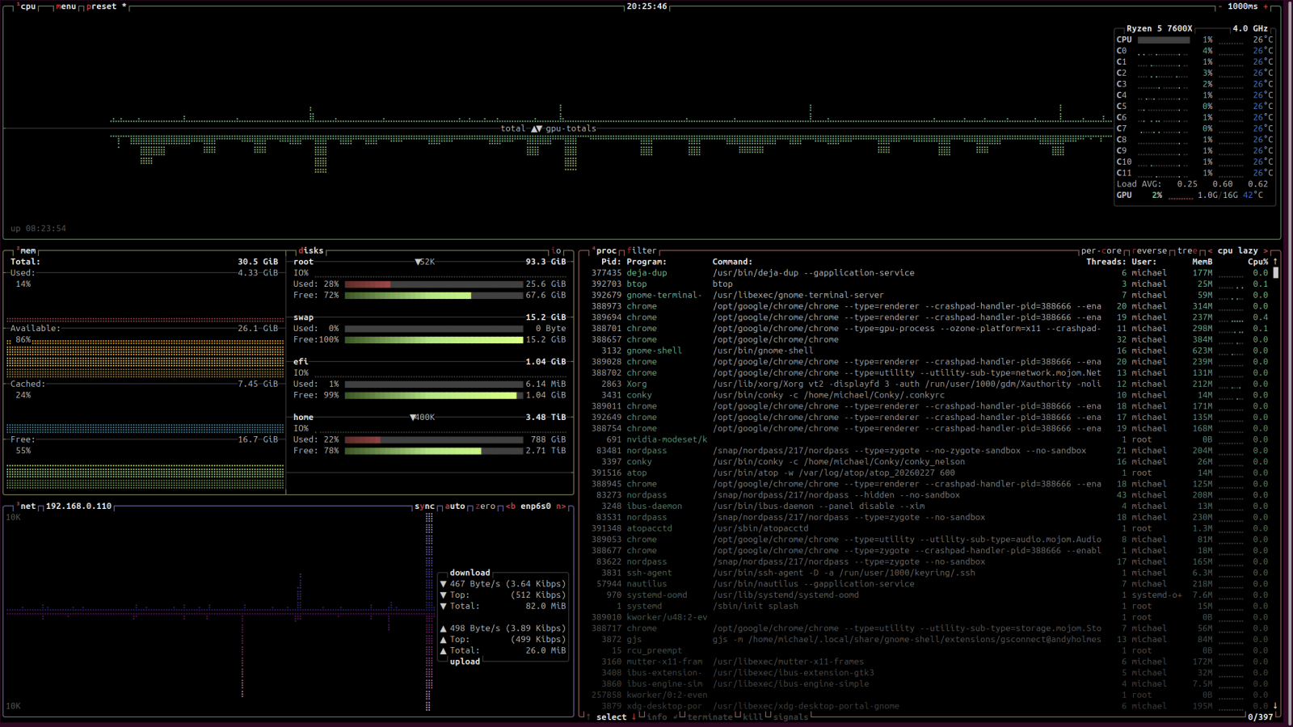Toggle disks io mode
The height and width of the screenshot is (727, 1293).
(556, 250)
